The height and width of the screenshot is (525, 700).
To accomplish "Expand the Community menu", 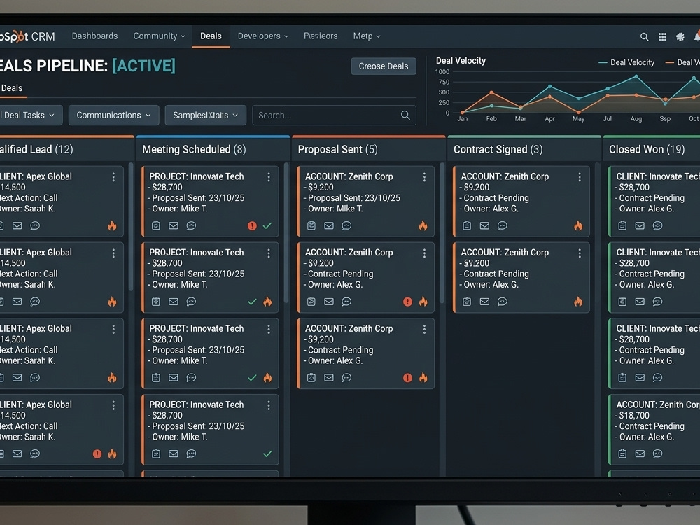I will [159, 36].
